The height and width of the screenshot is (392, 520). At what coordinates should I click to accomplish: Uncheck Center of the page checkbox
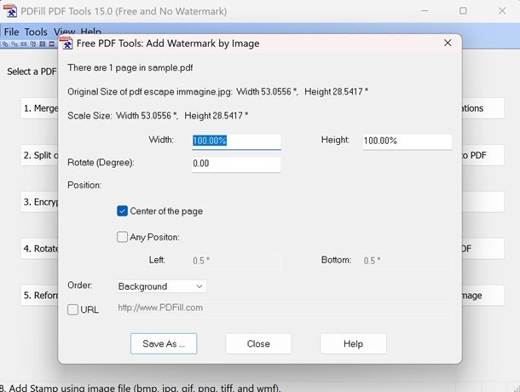pyautogui.click(x=122, y=211)
